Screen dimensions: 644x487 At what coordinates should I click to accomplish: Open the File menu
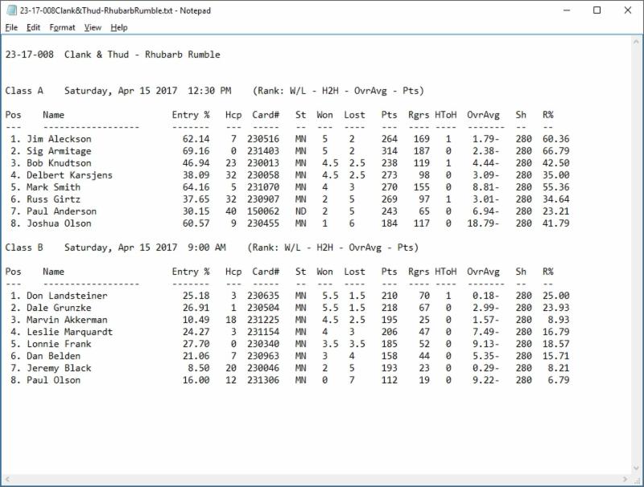(x=11, y=27)
